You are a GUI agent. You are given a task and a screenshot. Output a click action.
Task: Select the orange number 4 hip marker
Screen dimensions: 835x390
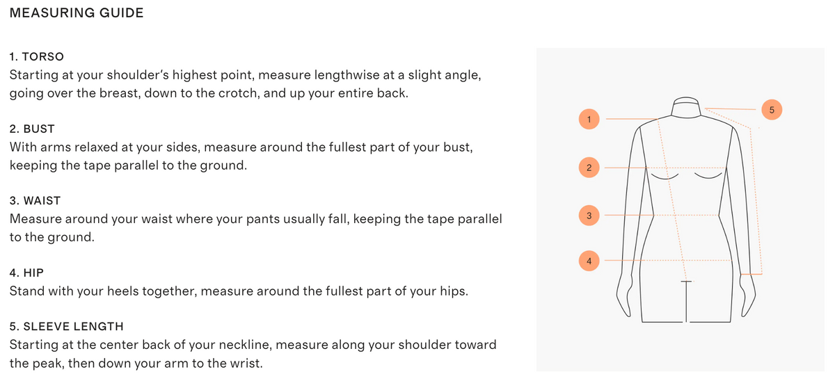589,261
